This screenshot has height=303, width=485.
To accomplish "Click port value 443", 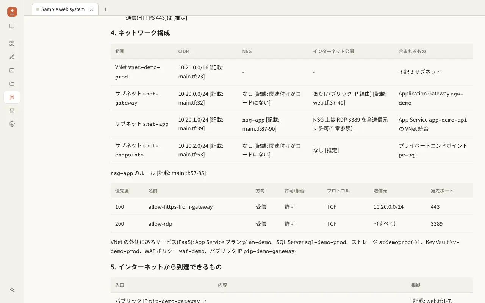I will click(435, 207).
